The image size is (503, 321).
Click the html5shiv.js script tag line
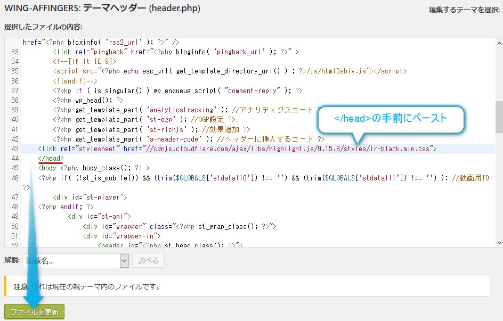(229, 71)
